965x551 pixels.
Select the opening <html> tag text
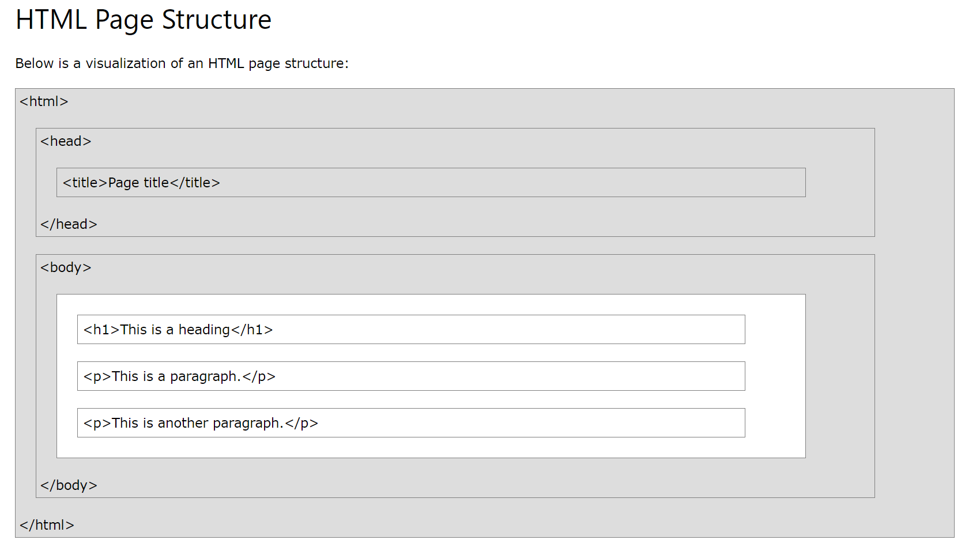[44, 101]
